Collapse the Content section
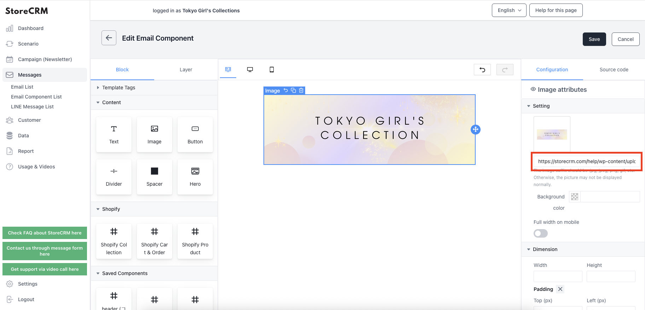Image resolution: width=645 pixels, height=310 pixels. tap(154, 102)
